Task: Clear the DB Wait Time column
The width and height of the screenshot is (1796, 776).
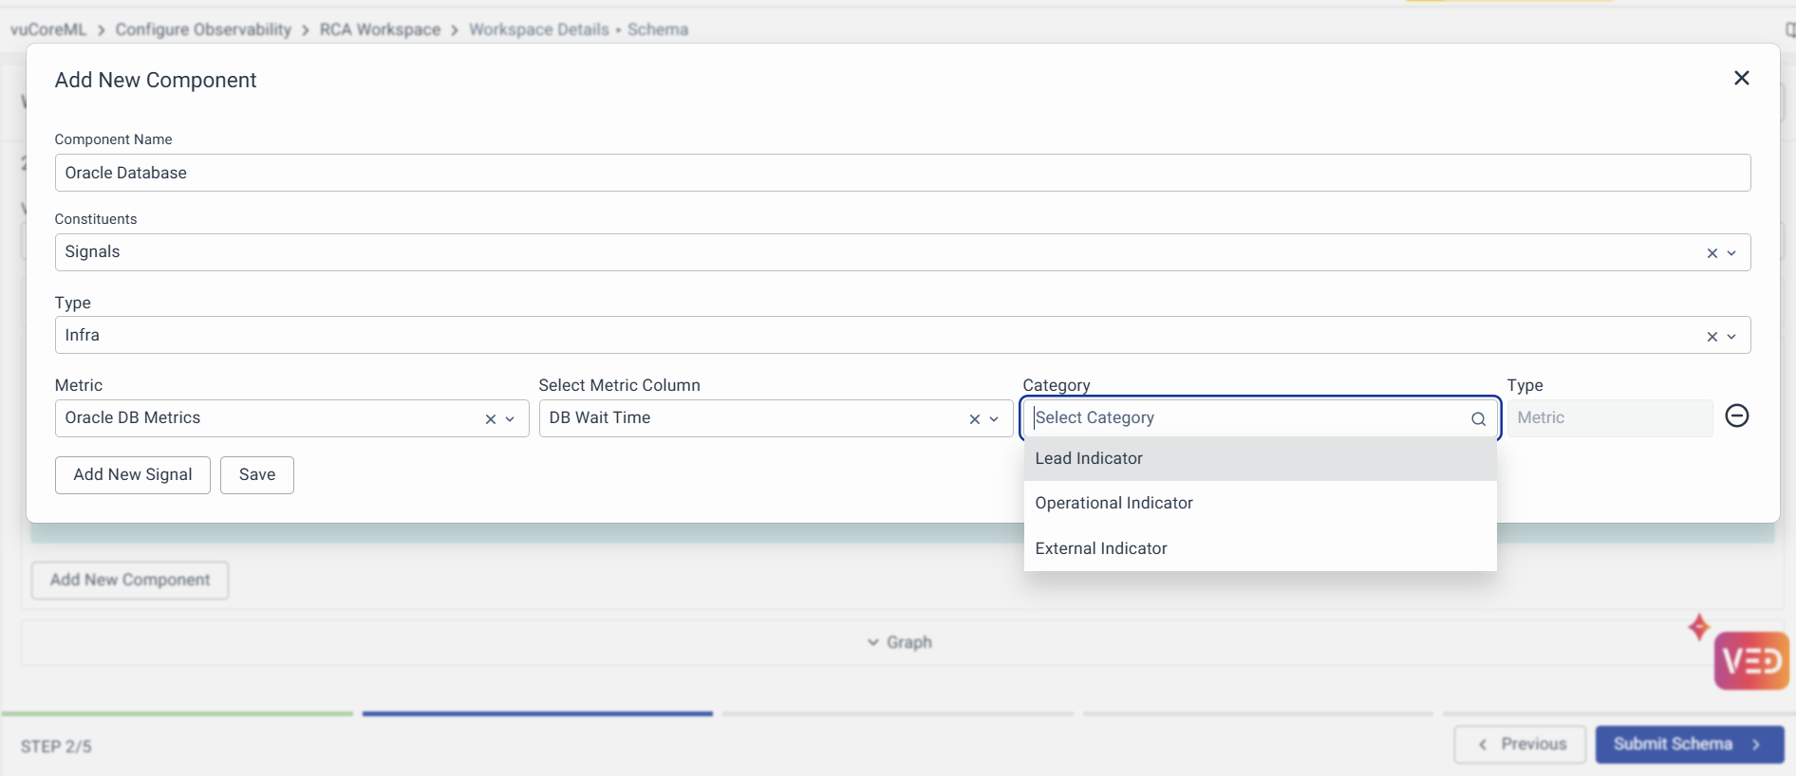Action: coord(974,419)
